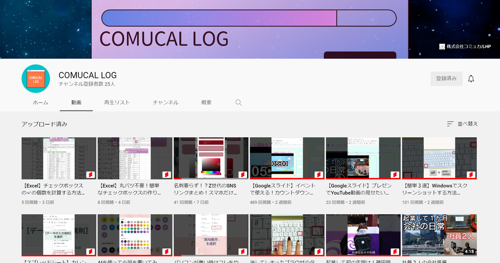Go to the 概要 tab

coord(206,102)
